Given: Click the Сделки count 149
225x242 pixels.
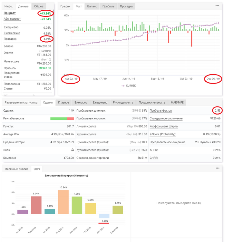Looking at the screenshot, I should point(72,111).
